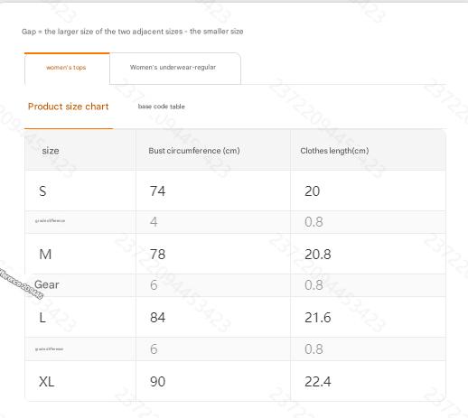
Task: Select the M size row label
Action: pos(45,255)
